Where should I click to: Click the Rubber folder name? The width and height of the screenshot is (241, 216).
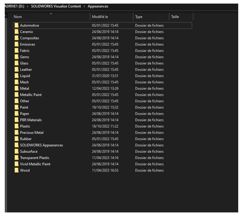(x=26, y=139)
